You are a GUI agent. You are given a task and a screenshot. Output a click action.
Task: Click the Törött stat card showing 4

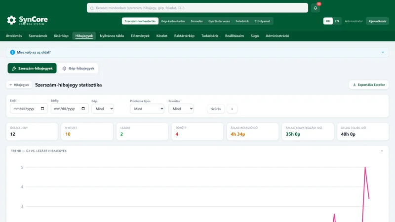coord(197,132)
